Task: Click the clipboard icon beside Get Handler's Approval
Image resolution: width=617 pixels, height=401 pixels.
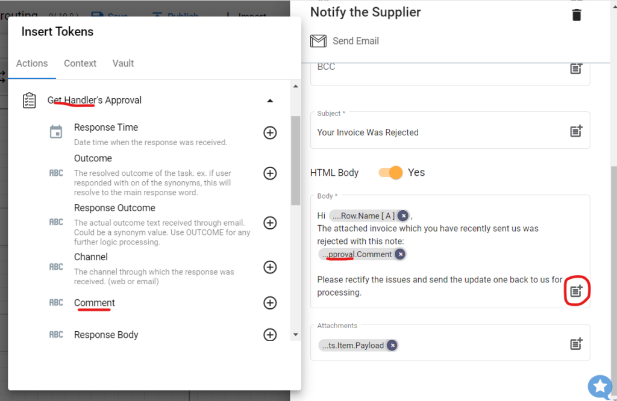Action: tap(30, 100)
